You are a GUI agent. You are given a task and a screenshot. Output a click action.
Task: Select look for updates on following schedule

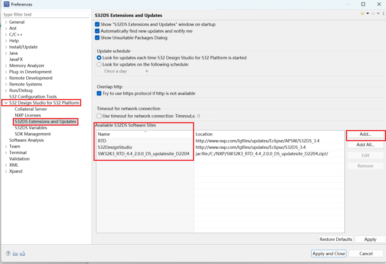click(x=99, y=64)
